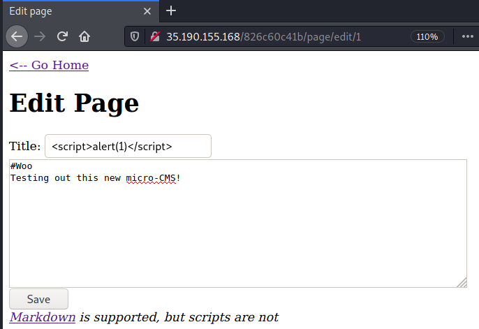The image size is (479, 329).
Task: Click the #Woo line in textarea
Action: [x=22, y=166]
